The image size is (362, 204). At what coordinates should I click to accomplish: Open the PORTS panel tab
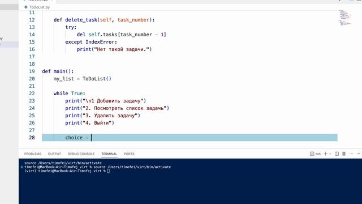pyautogui.click(x=129, y=154)
